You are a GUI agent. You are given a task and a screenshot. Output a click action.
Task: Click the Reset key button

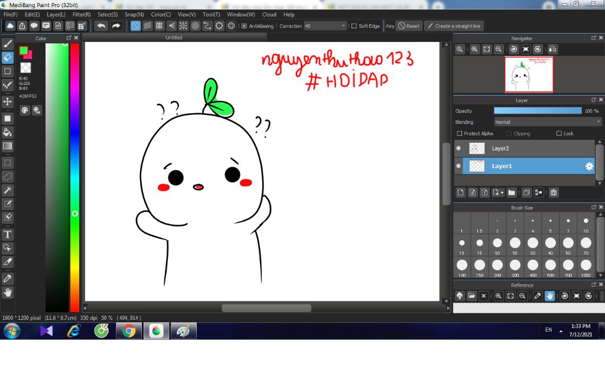click(x=409, y=26)
